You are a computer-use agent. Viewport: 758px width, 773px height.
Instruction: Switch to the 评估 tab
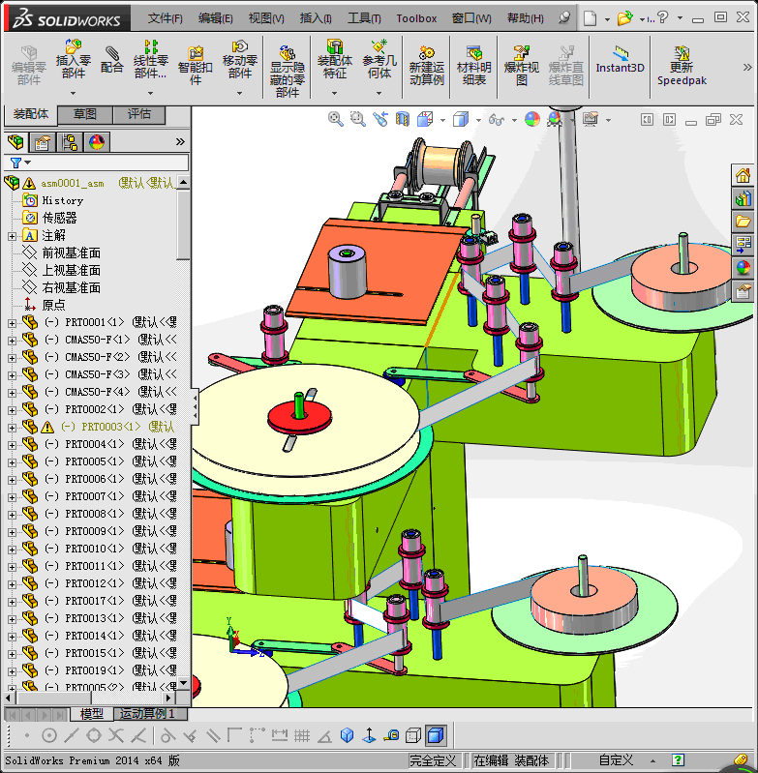pos(139,114)
